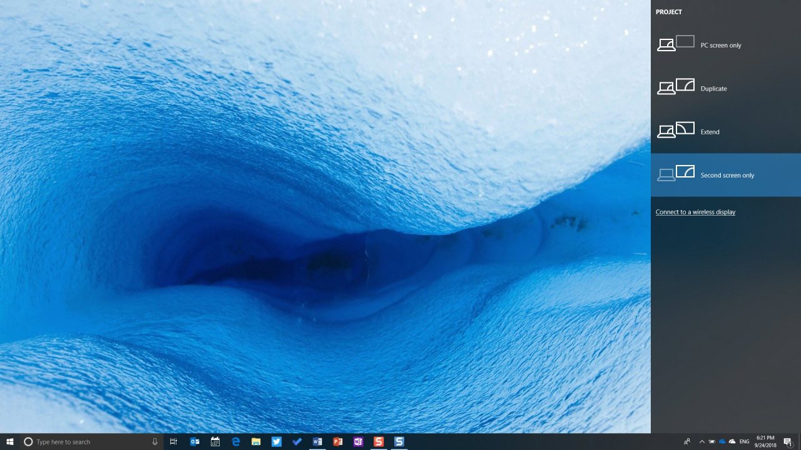Choose Second screen only mode
The width and height of the screenshot is (801, 450).
(726, 175)
